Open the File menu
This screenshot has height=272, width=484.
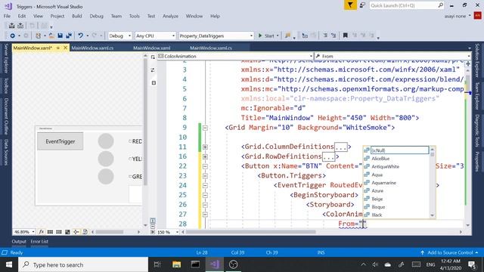click(7, 16)
